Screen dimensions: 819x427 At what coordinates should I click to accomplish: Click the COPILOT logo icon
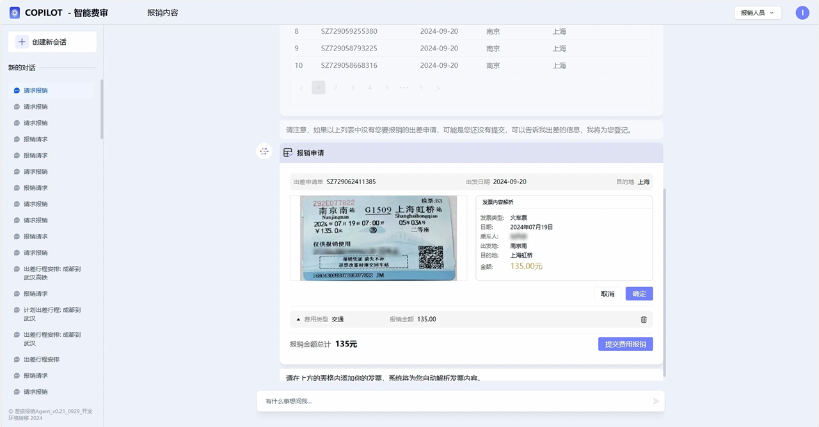[15, 13]
